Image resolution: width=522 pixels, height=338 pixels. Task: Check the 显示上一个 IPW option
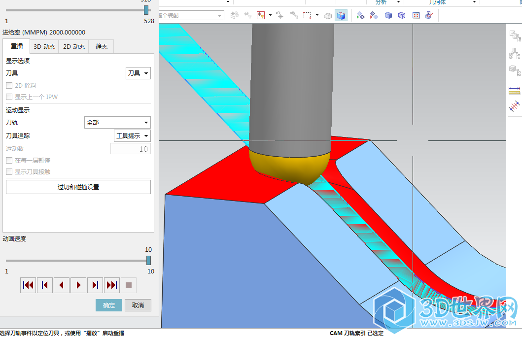[x=9, y=97]
